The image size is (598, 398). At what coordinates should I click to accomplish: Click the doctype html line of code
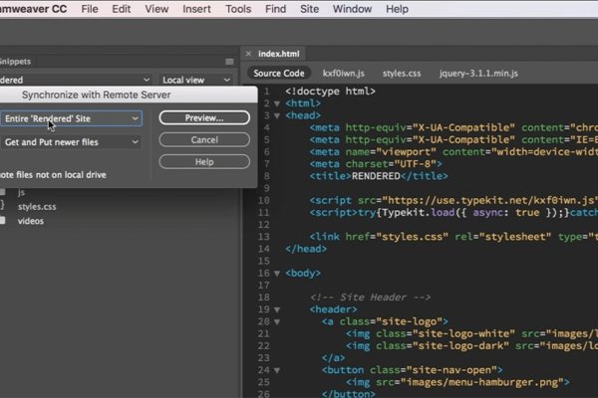pyautogui.click(x=330, y=92)
